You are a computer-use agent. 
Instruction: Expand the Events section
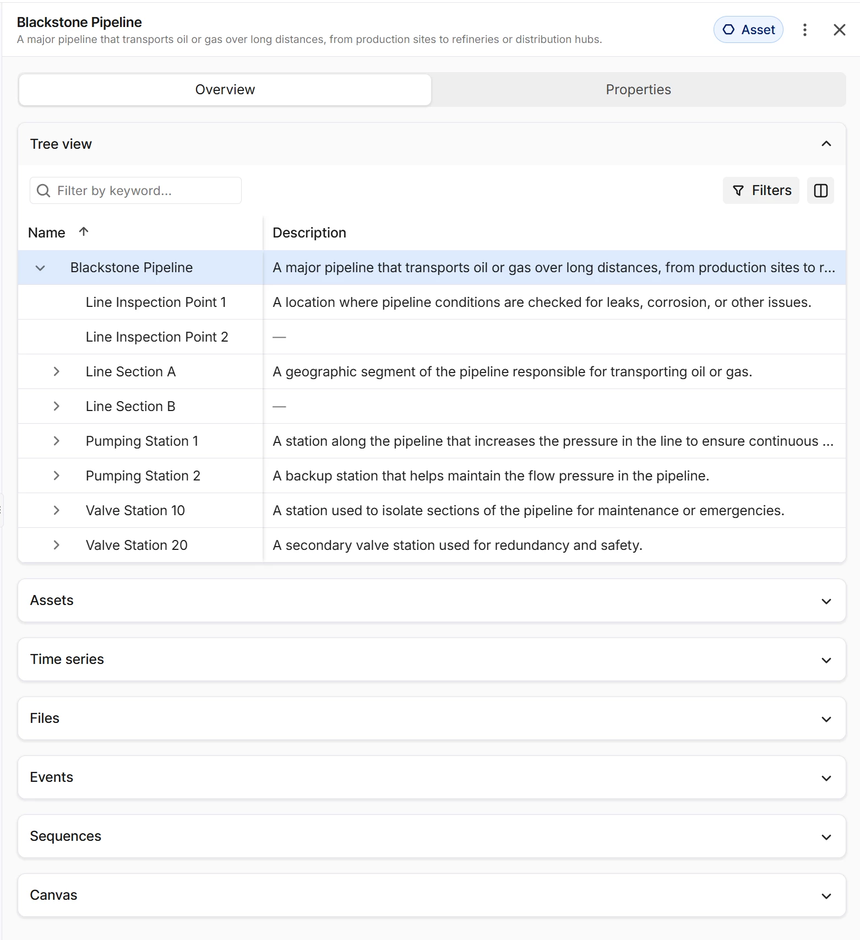(x=432, y=777)
